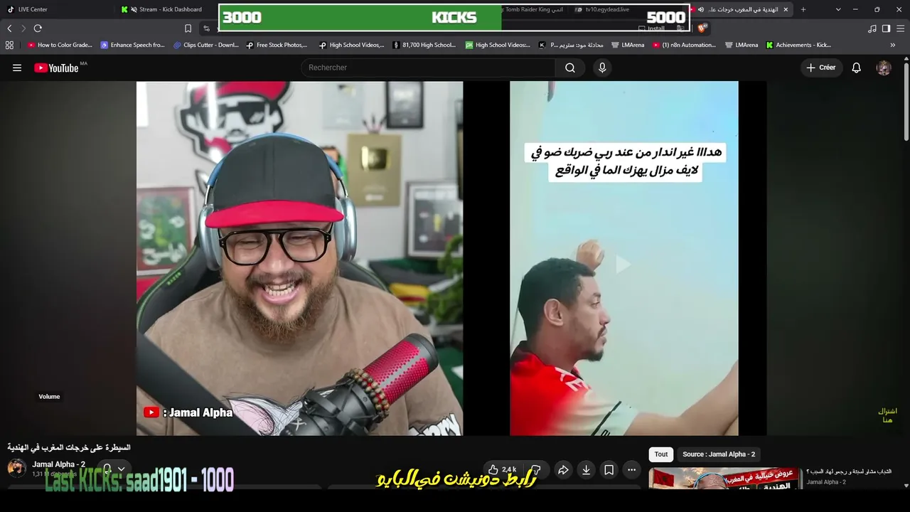Select the Tout filter chip
The height and width of the screenshot is (512, 910).
coord(661,454)
